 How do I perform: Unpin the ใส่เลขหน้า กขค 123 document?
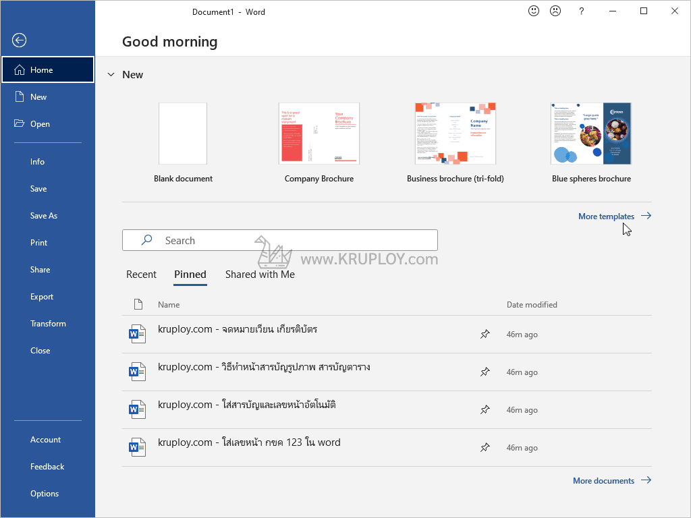pyautogui.click(x=485, y=448)
